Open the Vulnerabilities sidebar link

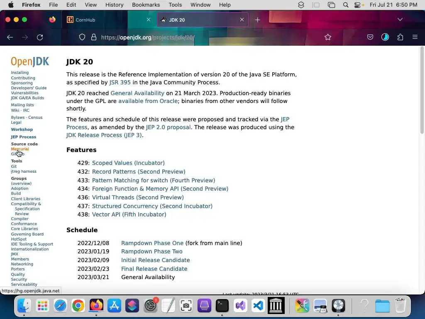click(24, 93)
